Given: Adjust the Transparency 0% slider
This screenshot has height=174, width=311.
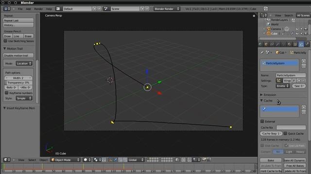Looking at the screenshot, I should click(x=18, y=83).
